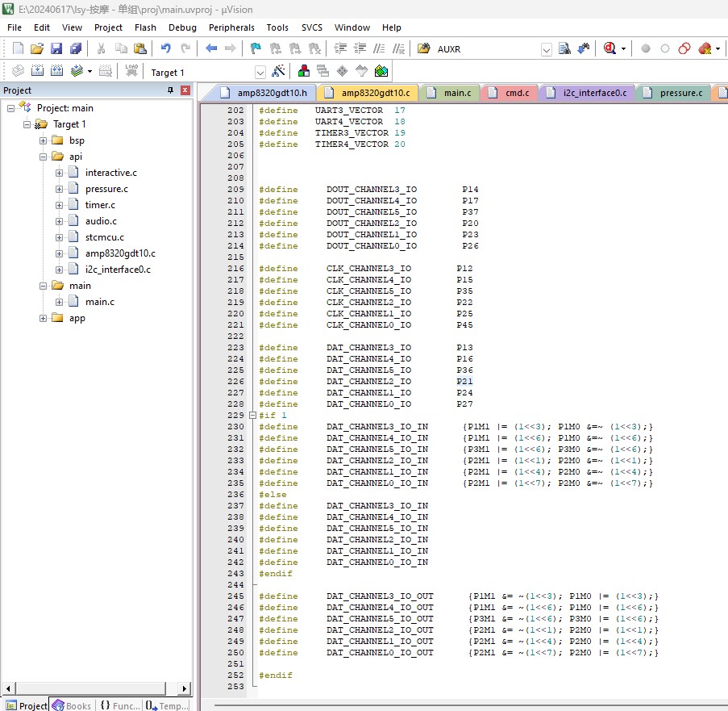728x711 pixels.
Task: Save all open files
Action: tap(76, 48)
